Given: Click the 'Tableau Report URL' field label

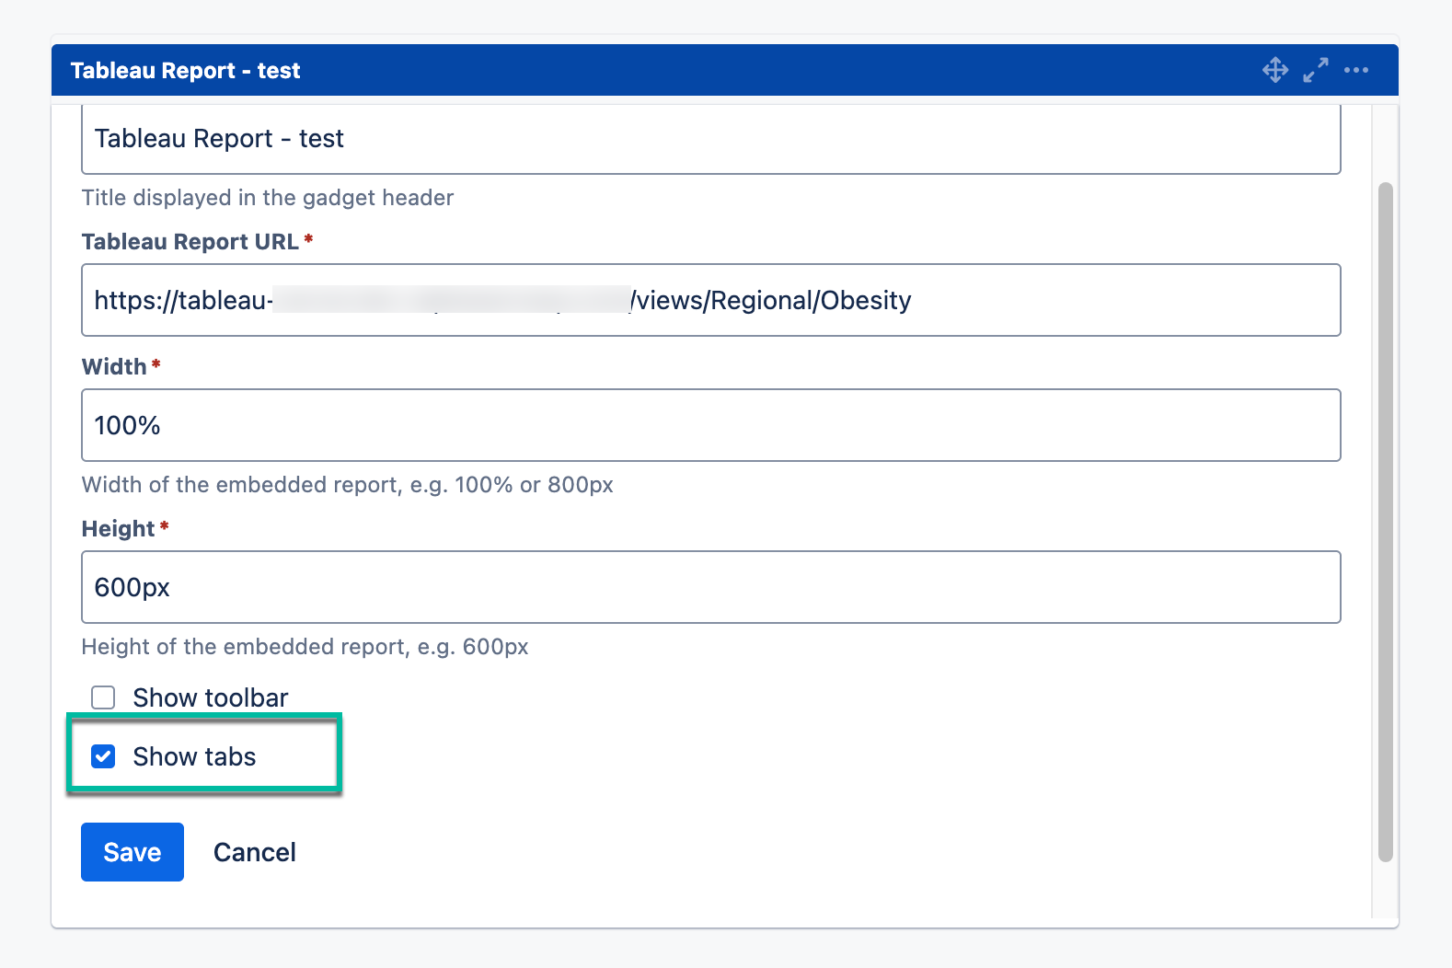Looking at the screenshot, I should click(x=190, y=242).
